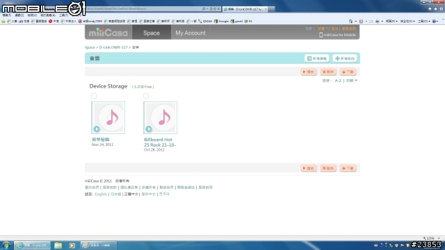Image resolution: width=445 pixels, height=250 pixels.
Task: Go to D-Link DWR-117 breadcrumb
Action: click(x=113, y=47)
